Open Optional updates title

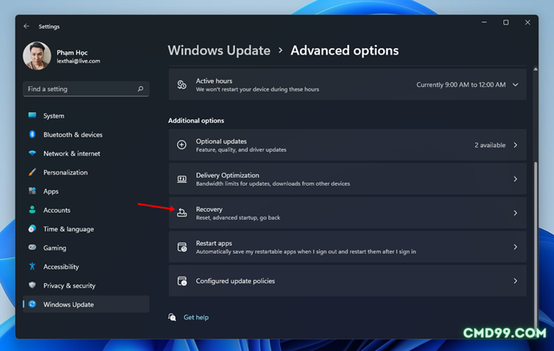(221, 141)
